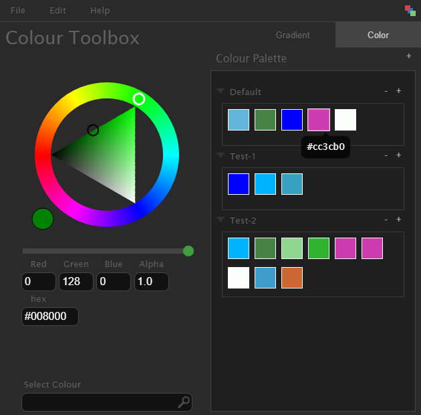Screen dimensions: 421x415
Task: Click the plus icon in Default palette row
Action: click(399, 91)
